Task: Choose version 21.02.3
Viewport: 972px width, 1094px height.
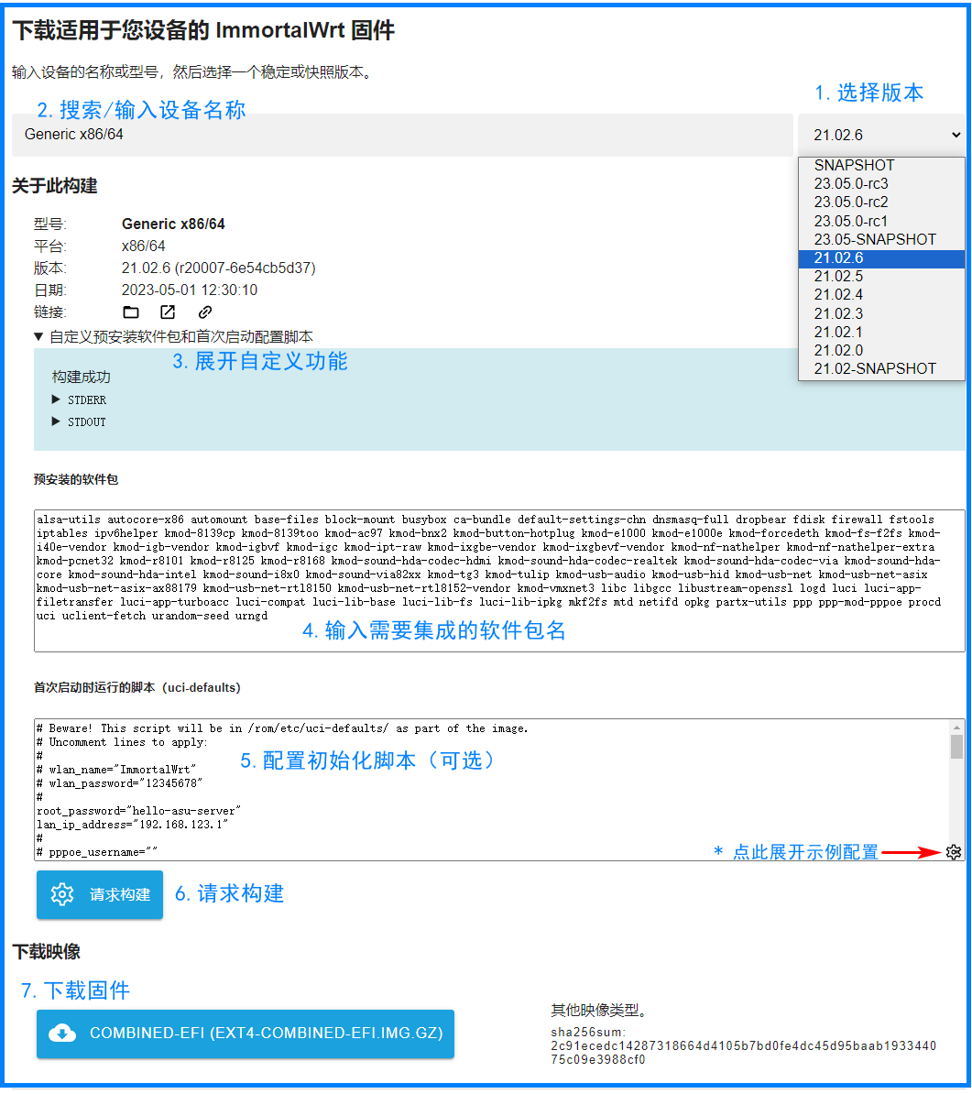Action: click(x=881, y=314)
